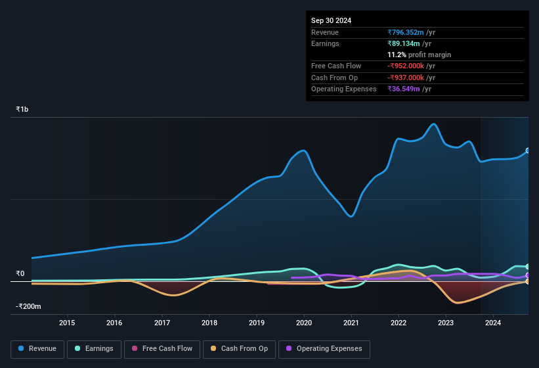This screenshot has height=368, width=539.
Task: Click the ₹36.549m operating expenses value
Action: tap(404, 89)
